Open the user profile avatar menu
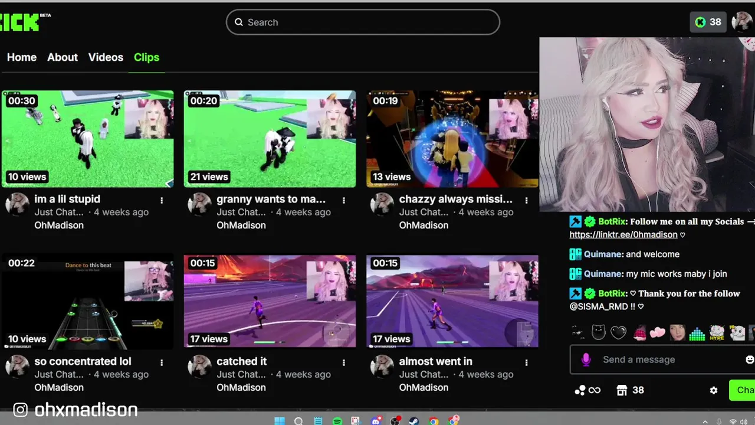Viewport: 755px width, 425px height. pos(741,22)
